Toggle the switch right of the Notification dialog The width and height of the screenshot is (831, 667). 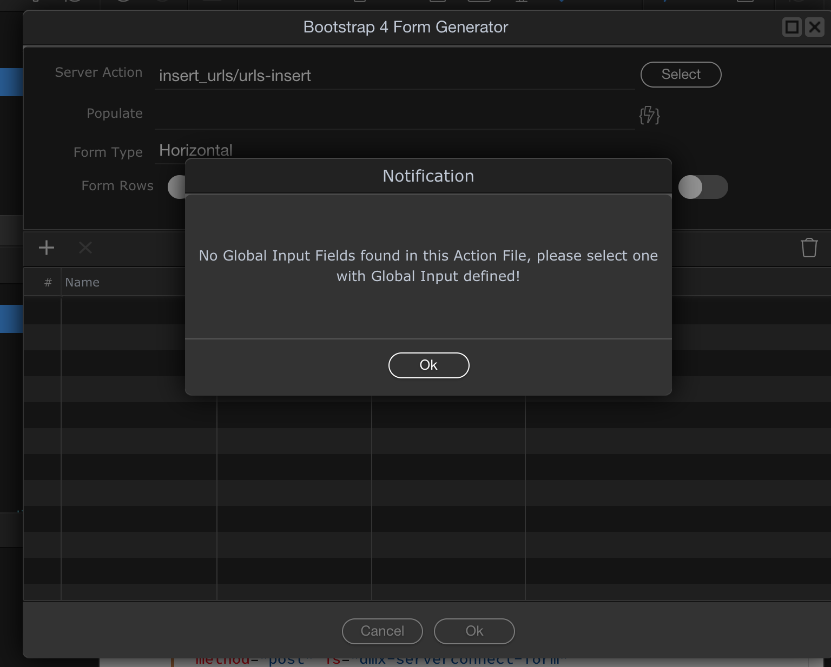pyautogui.click(x=703, y=187)
